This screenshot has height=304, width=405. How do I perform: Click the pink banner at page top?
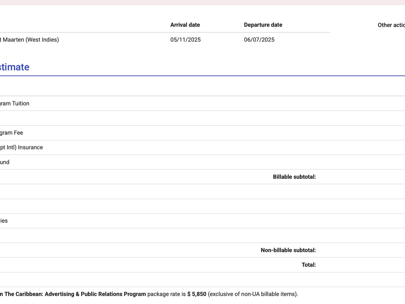202,2
